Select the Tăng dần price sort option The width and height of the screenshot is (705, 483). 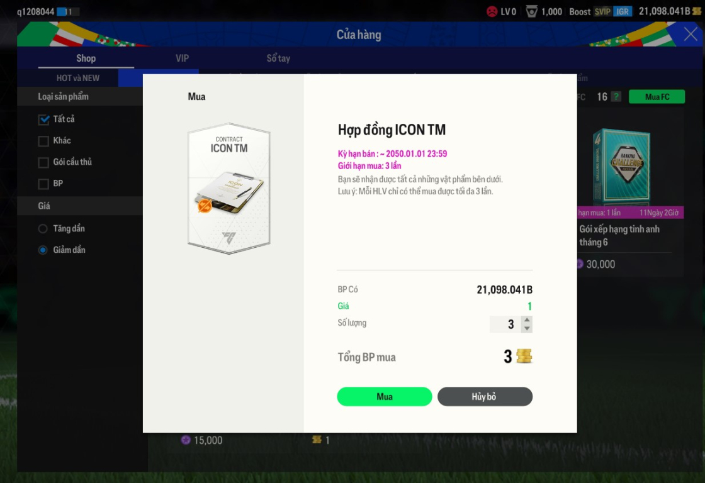(43, 229)
